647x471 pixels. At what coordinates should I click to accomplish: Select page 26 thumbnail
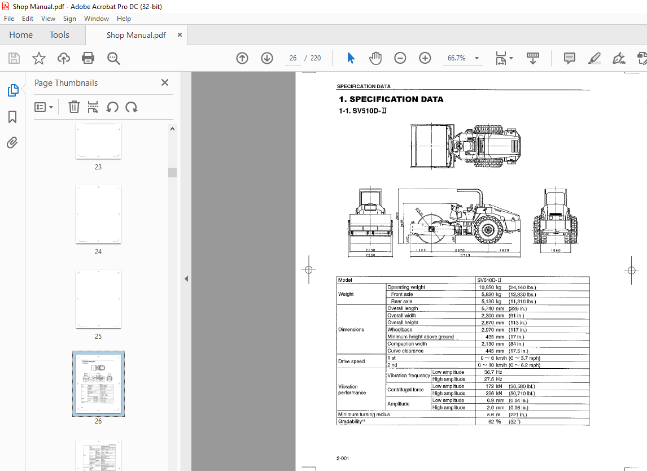tap(98, 383)
